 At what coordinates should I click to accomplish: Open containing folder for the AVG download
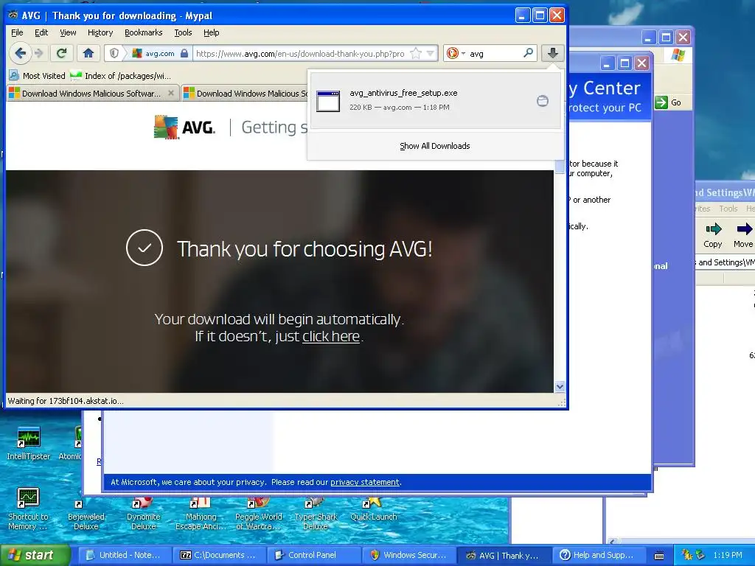click(x=542, y=101)
